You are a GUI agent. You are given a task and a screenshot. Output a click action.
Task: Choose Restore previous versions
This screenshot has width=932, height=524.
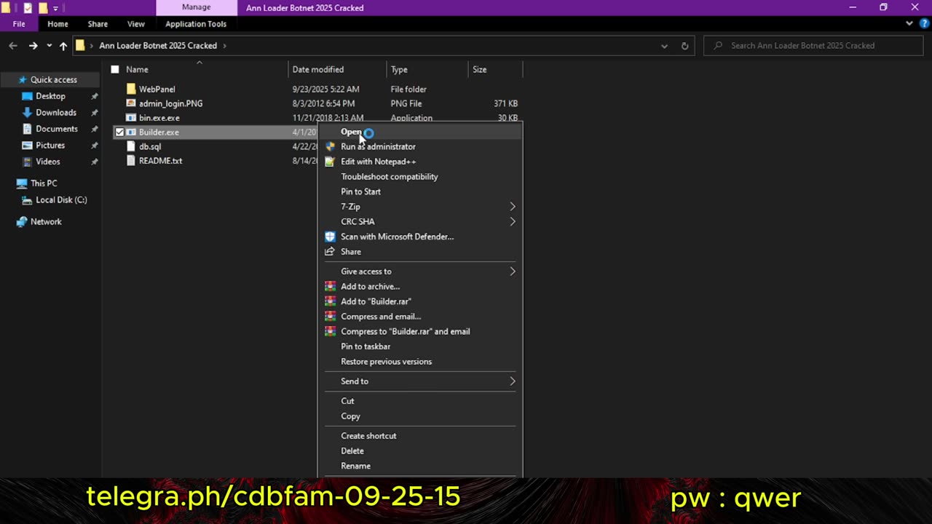tap(420, 362)
